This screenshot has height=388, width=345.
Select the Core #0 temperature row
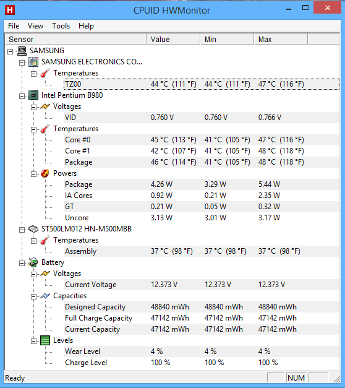click(x=202, y=140)
